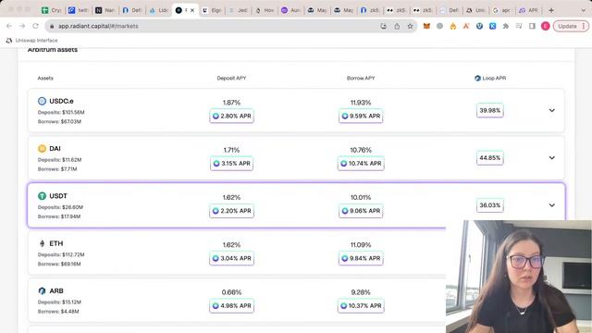Click ETH deposit 3.04% APR badge

(x=232, y=258)
